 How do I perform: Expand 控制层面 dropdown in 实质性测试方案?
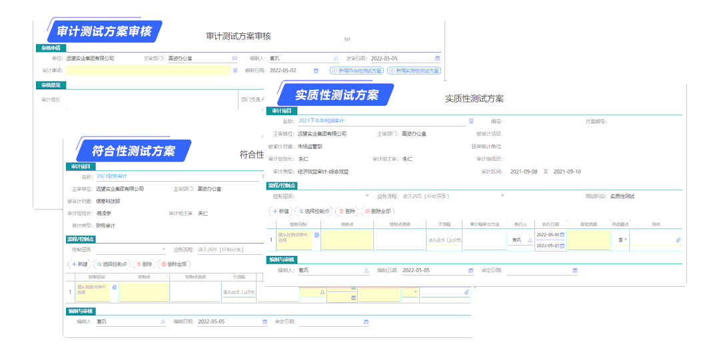pos(366,196)
